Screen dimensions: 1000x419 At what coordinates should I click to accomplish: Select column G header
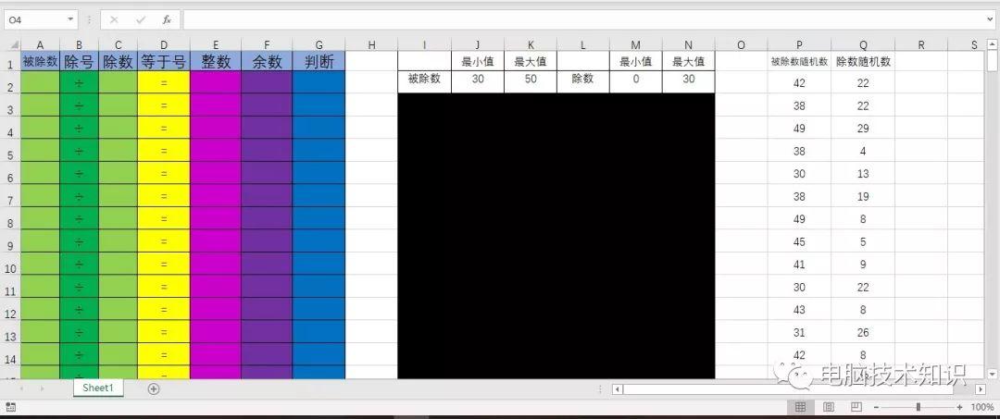pos(319,44)
